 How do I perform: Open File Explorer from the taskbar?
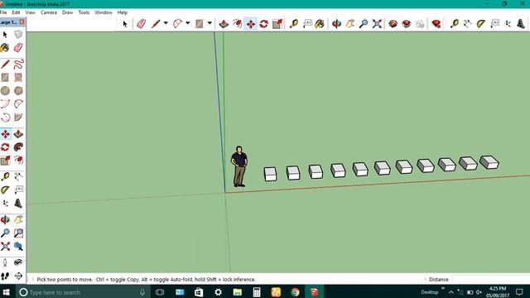[238, 292]
